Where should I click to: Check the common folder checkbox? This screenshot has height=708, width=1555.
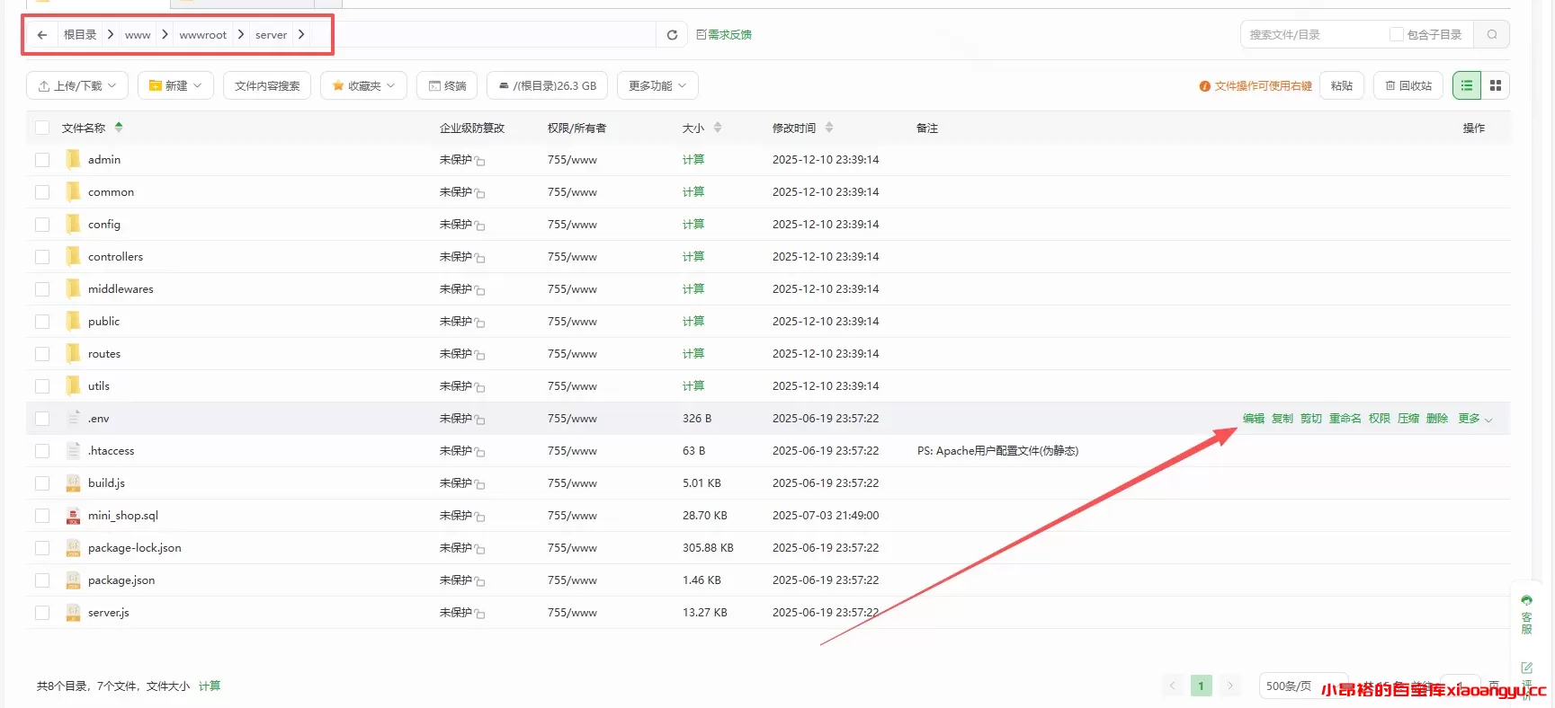click(x=42, y=191)
